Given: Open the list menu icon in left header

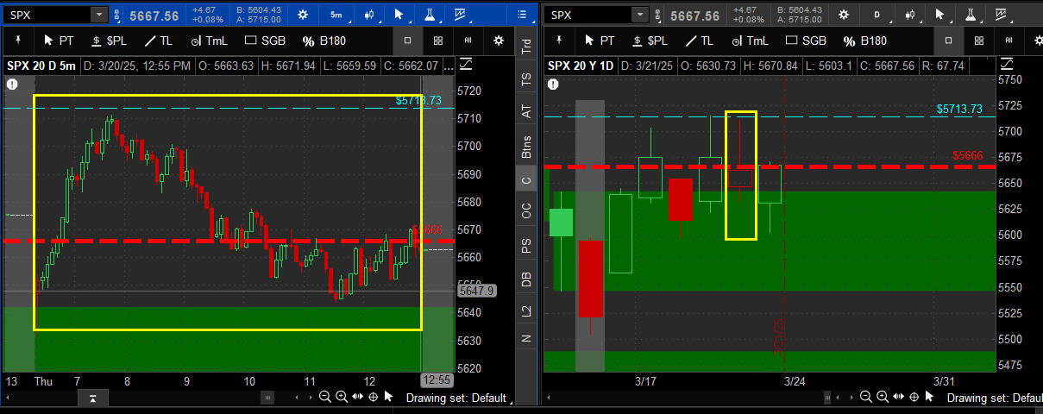Looking at the screenshot, I should (521, 15).
